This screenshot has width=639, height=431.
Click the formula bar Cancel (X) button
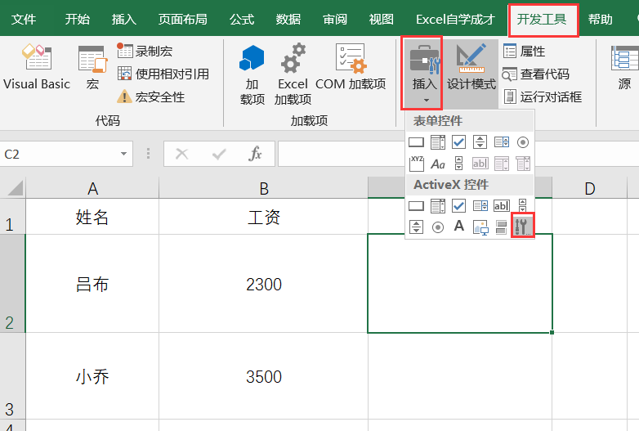pyautogui.click(x=181, y=154)
